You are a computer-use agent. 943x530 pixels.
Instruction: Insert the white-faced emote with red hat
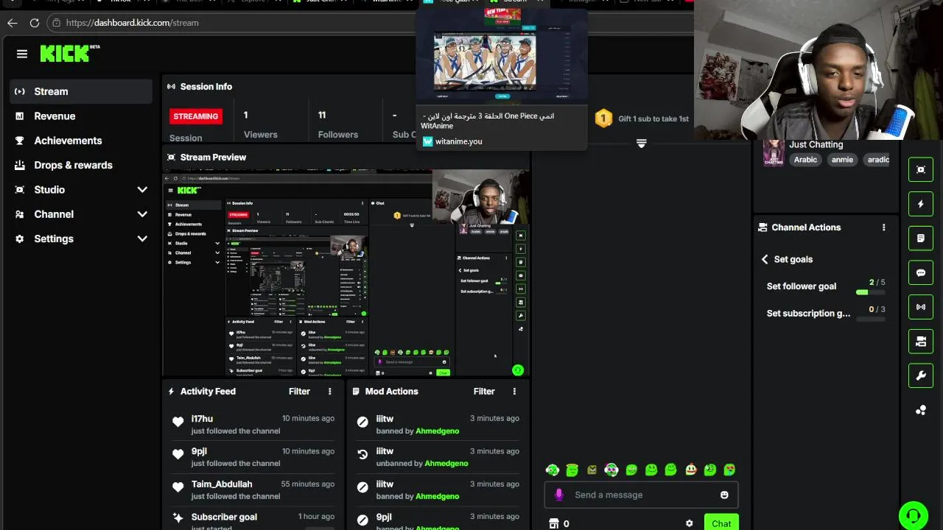(691, 470)
